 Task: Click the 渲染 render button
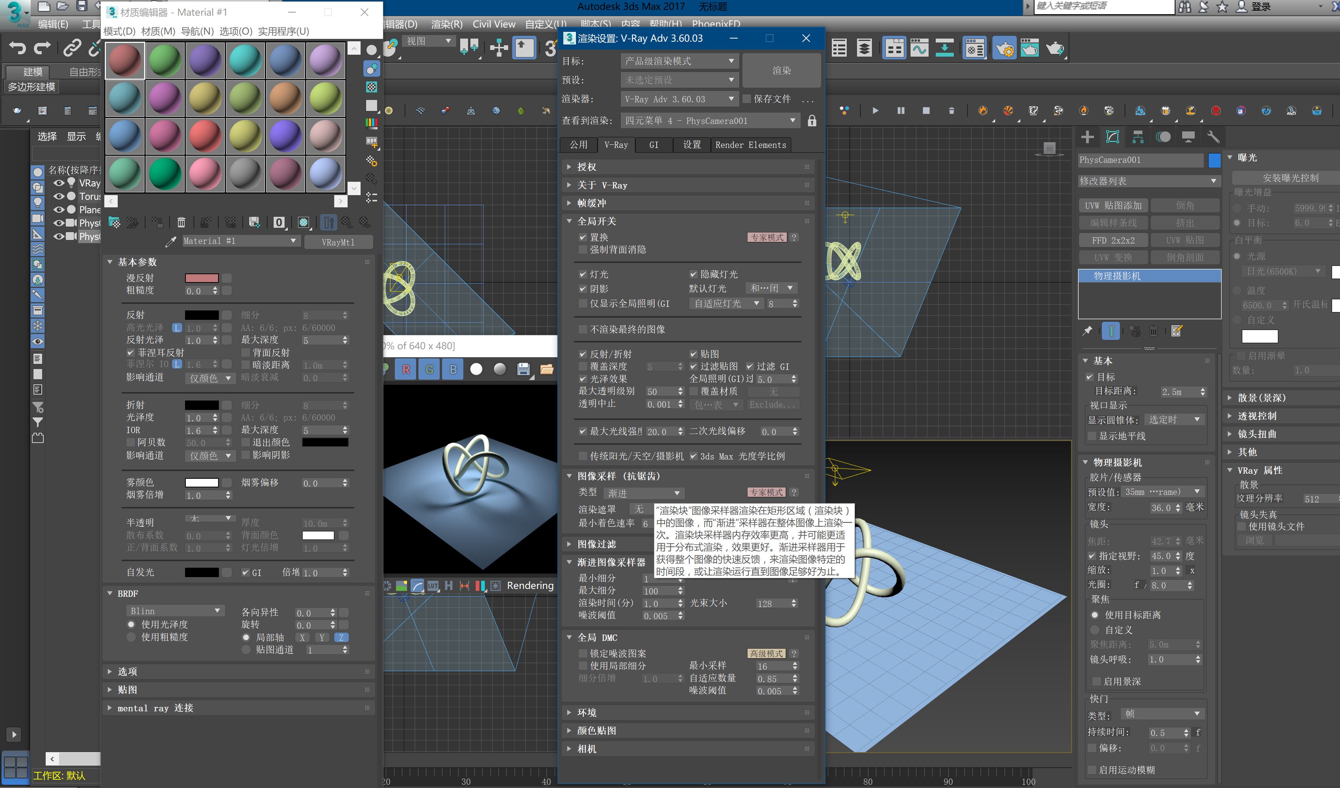781,70
